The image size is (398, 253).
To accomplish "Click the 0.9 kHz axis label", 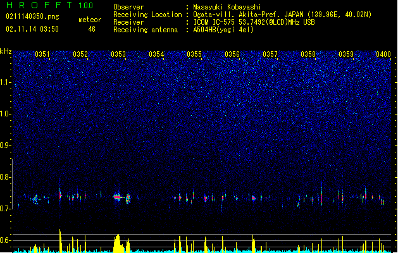I will coord(6,145).
